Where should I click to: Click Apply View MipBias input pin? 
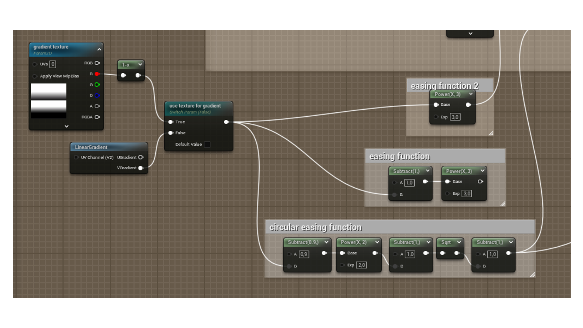tap(35, 76)
